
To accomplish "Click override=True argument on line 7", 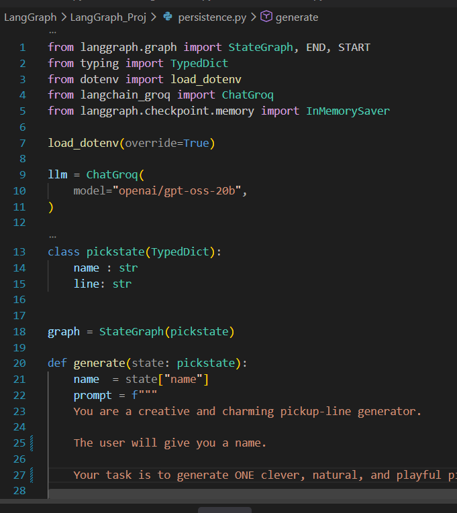I will 167,144.
